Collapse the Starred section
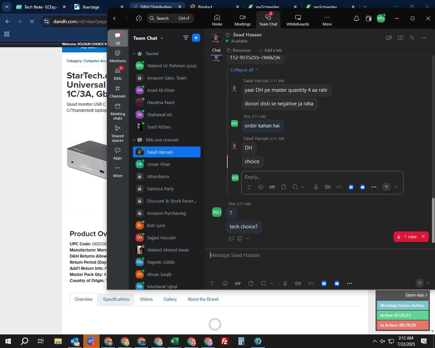Image resolution: width=435 pixels, height=348 pixels. pos(134,54)
